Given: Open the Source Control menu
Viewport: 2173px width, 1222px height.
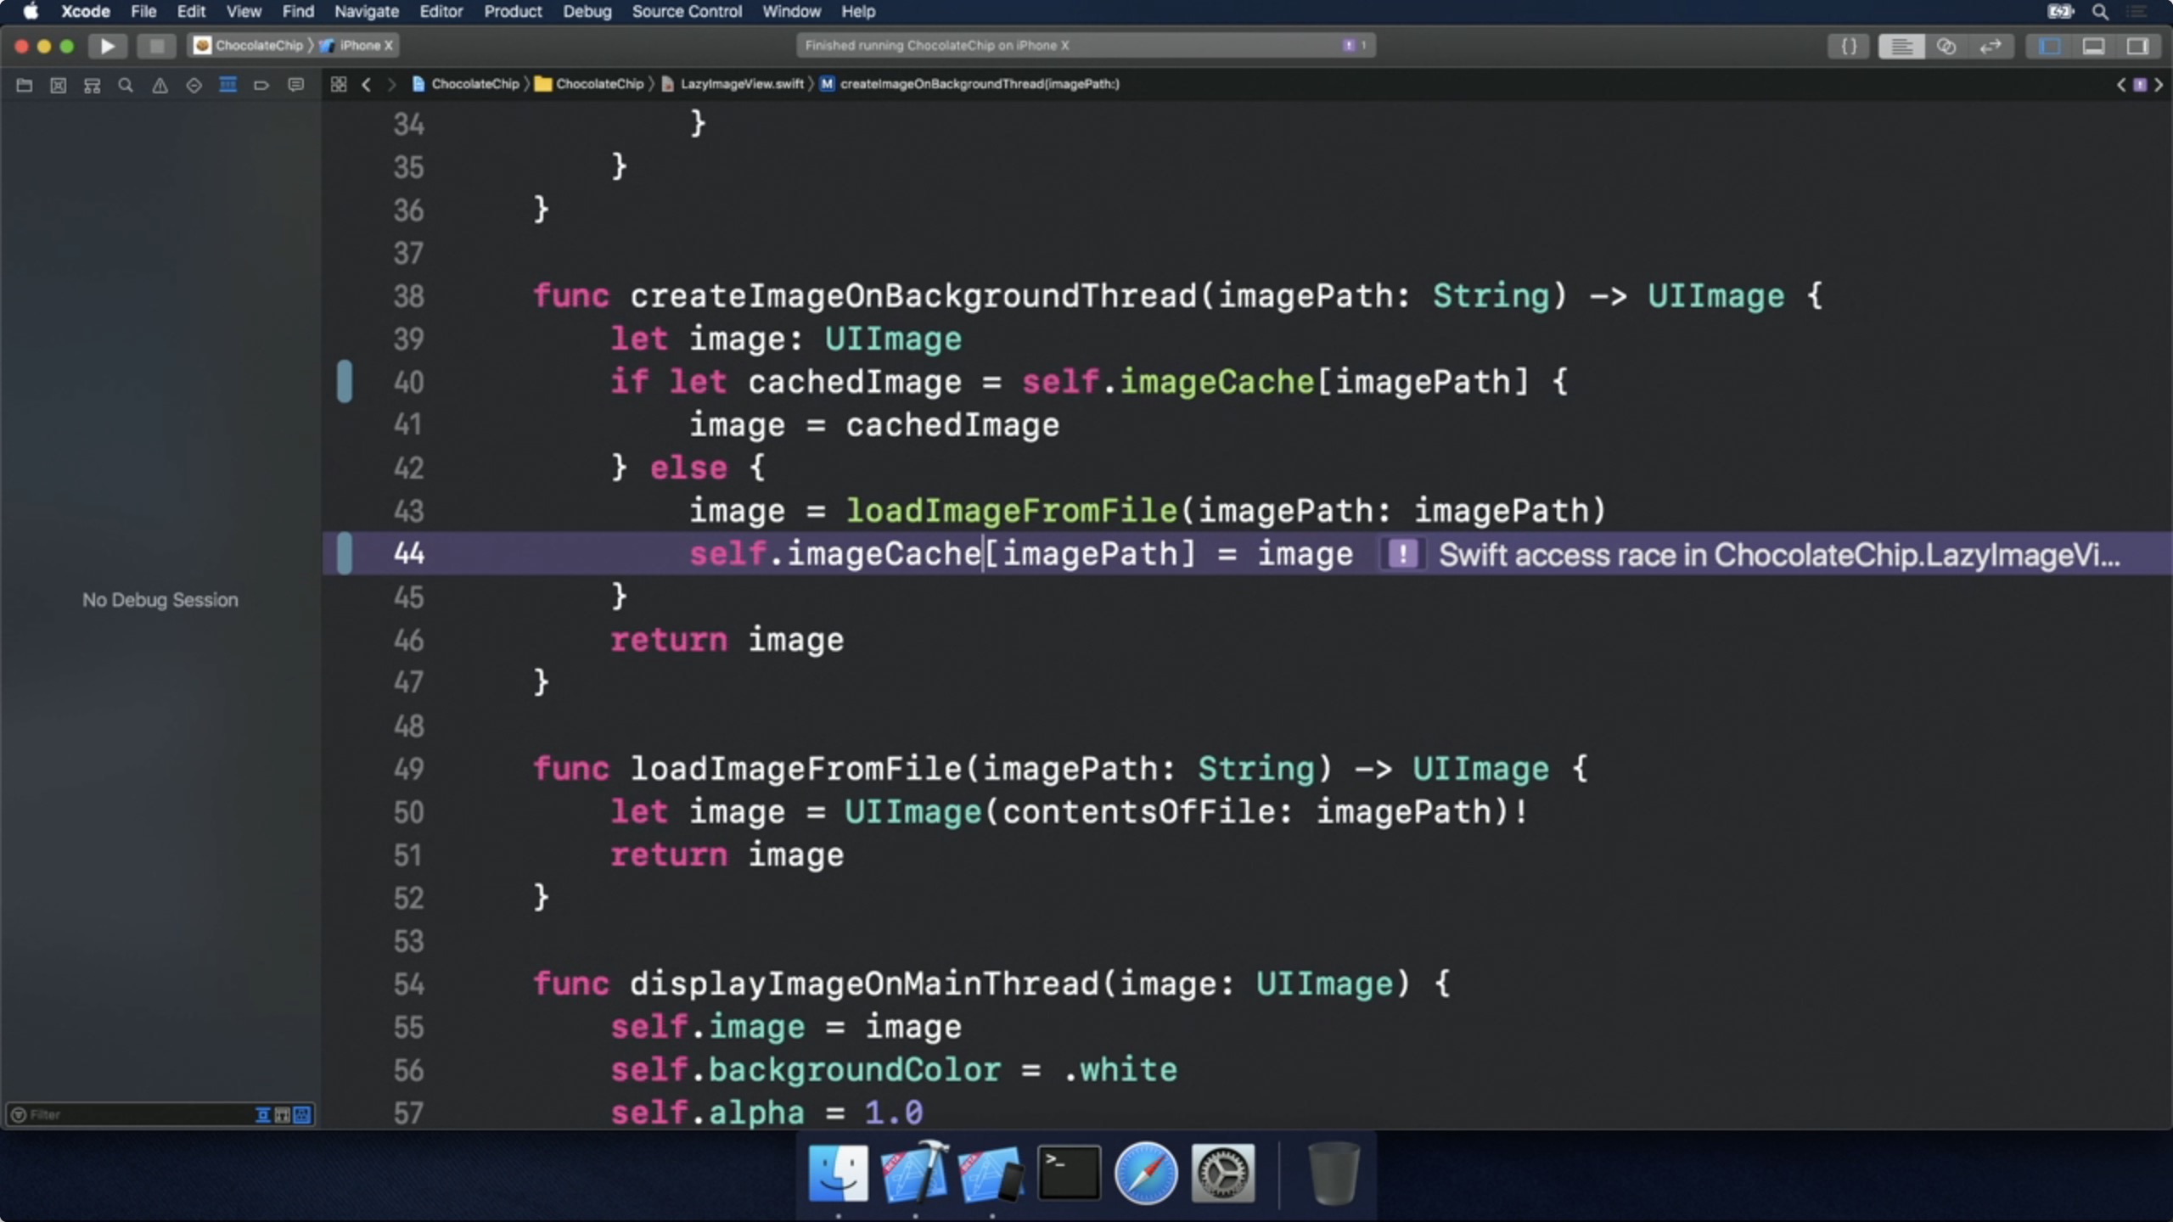Looking at the screenshot, I should [686, 12].
